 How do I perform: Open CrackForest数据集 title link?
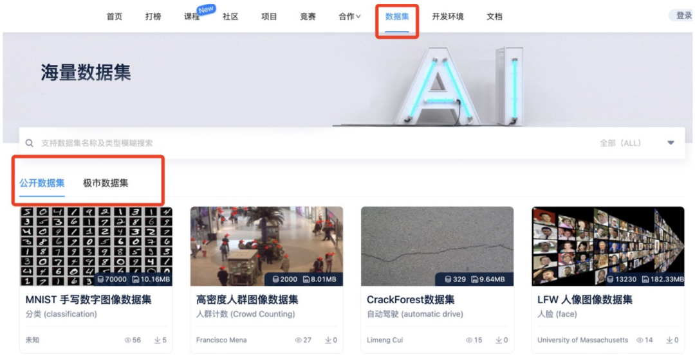click(x=411, y=300)
